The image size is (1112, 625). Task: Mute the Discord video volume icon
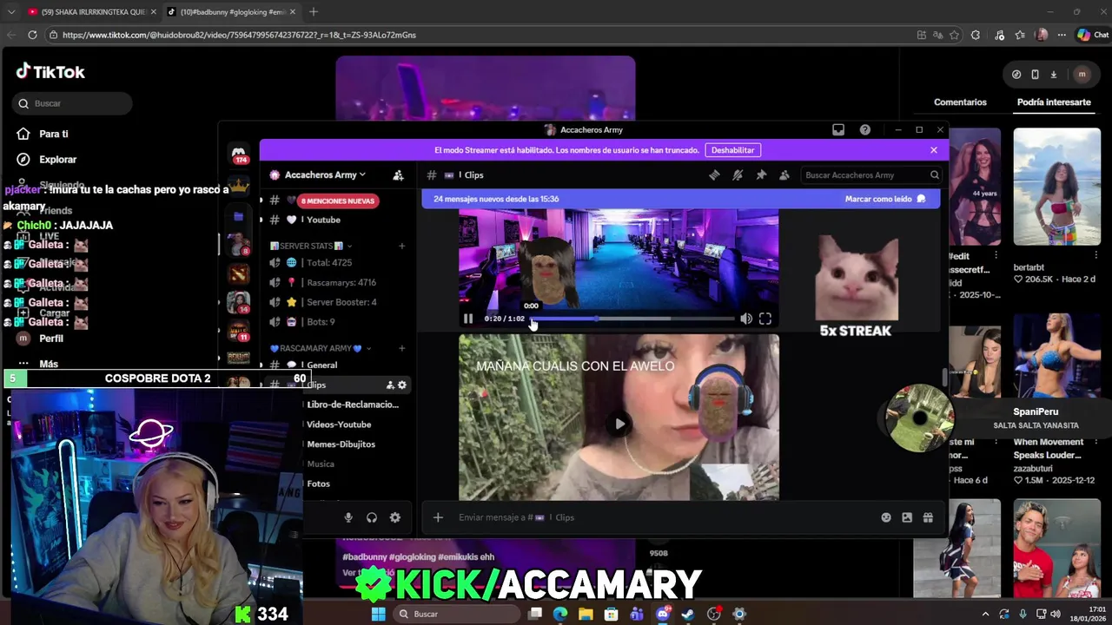coord(745,319)
